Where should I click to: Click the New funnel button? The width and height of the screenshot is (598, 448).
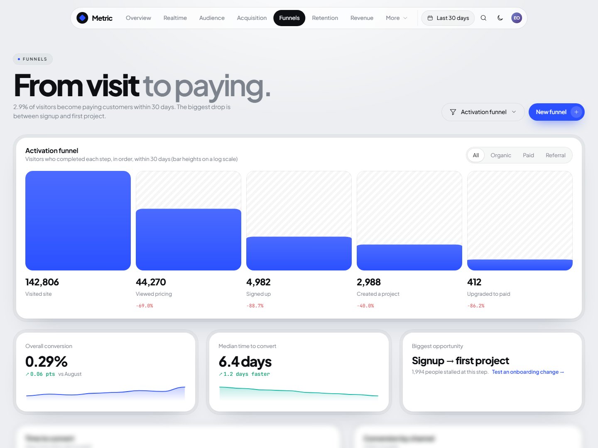click(556, 112)
